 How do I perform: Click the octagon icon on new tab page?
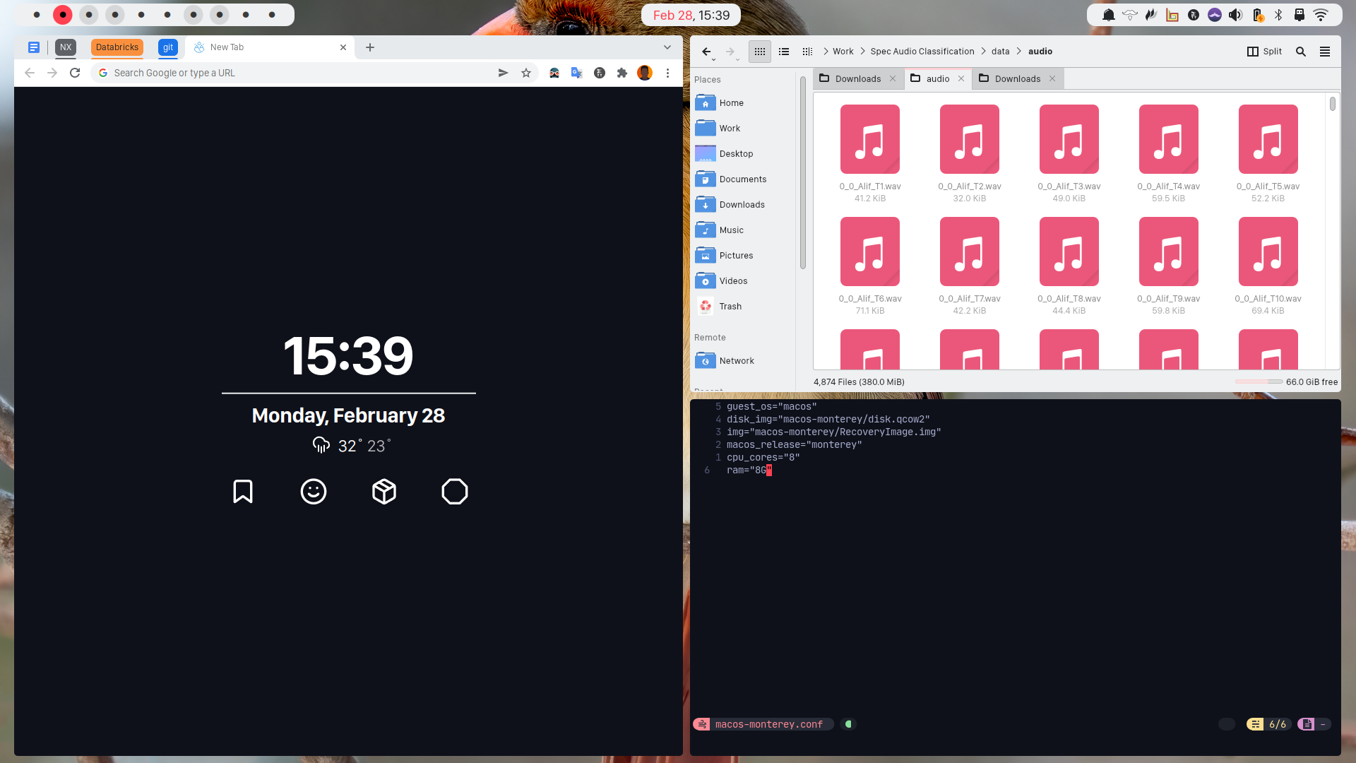click(x=455, y=491)
